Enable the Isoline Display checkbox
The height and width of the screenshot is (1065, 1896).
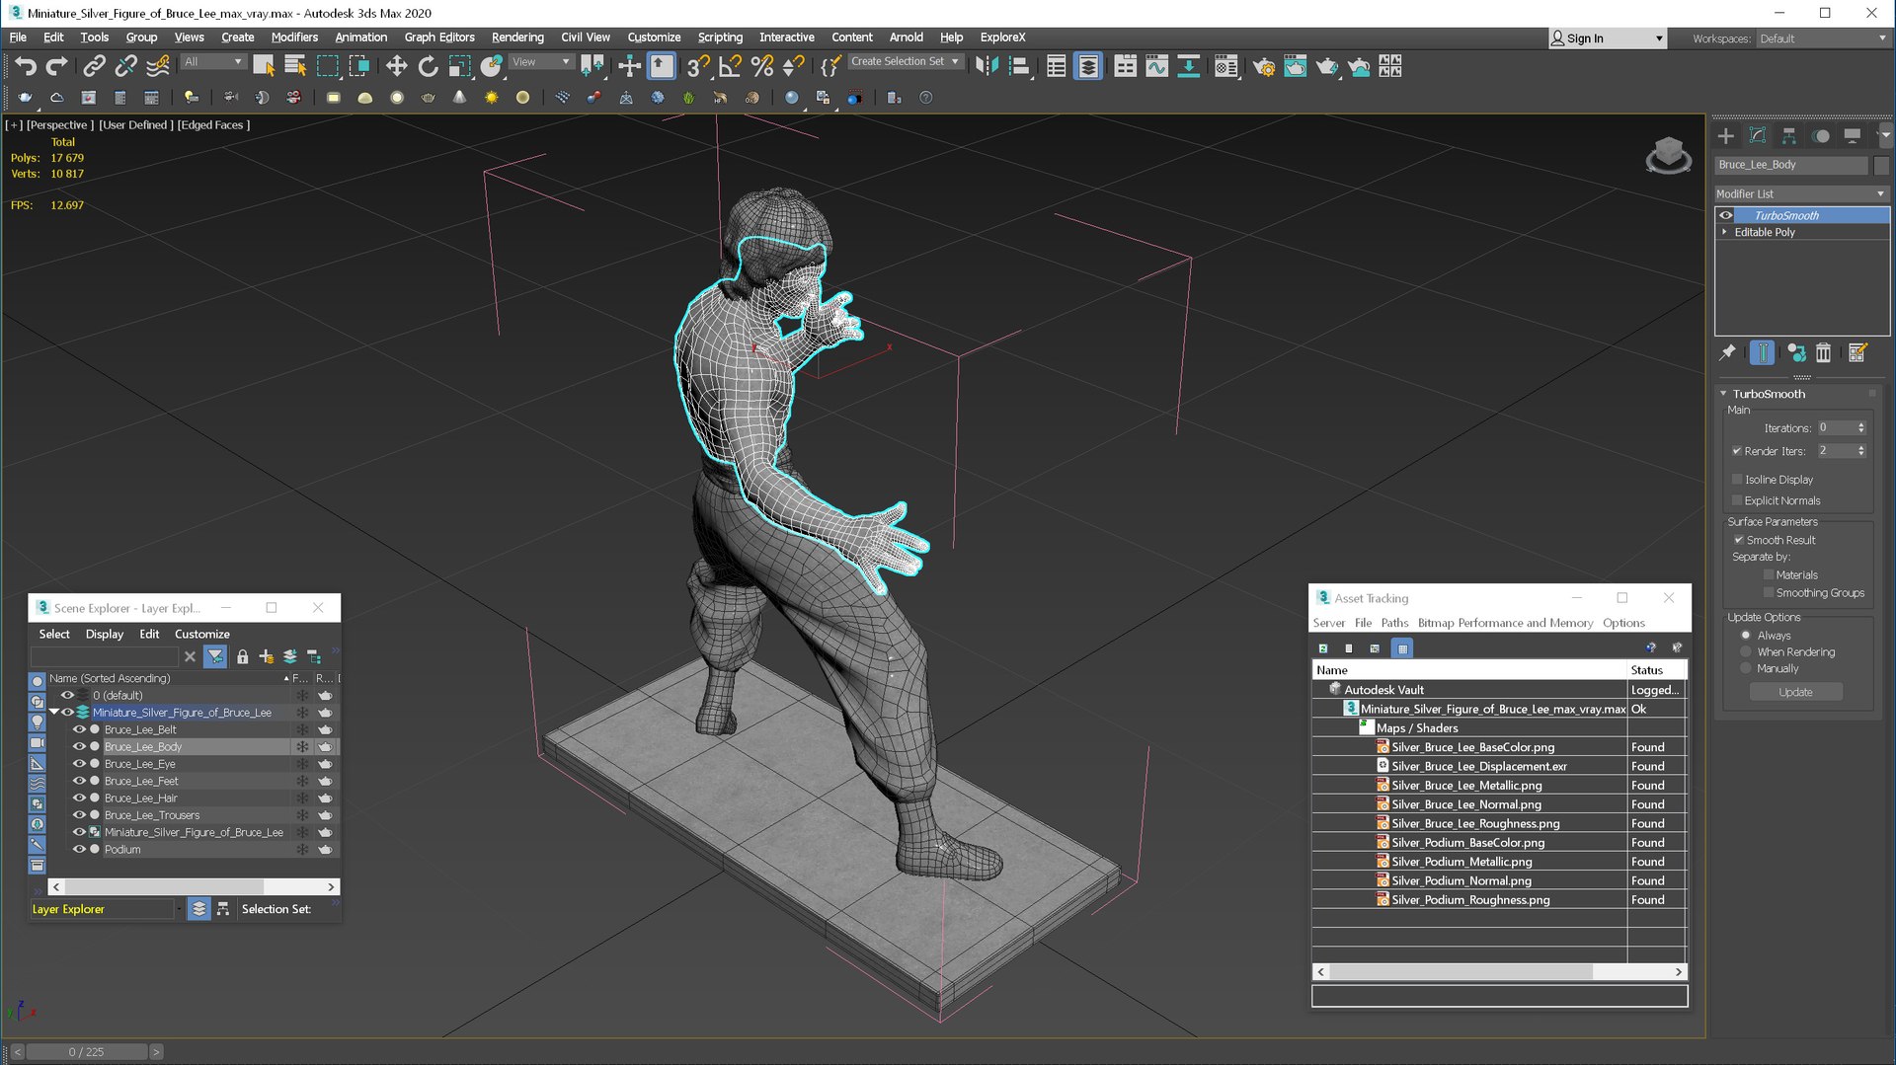pyautogui.click(x=1738, y=480)
